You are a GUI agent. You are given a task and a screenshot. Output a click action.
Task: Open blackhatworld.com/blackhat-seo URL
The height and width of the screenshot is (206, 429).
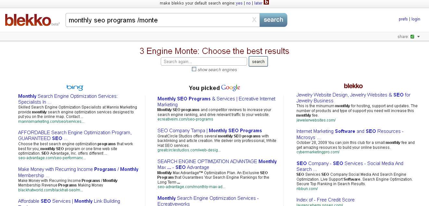pos(51,190)
